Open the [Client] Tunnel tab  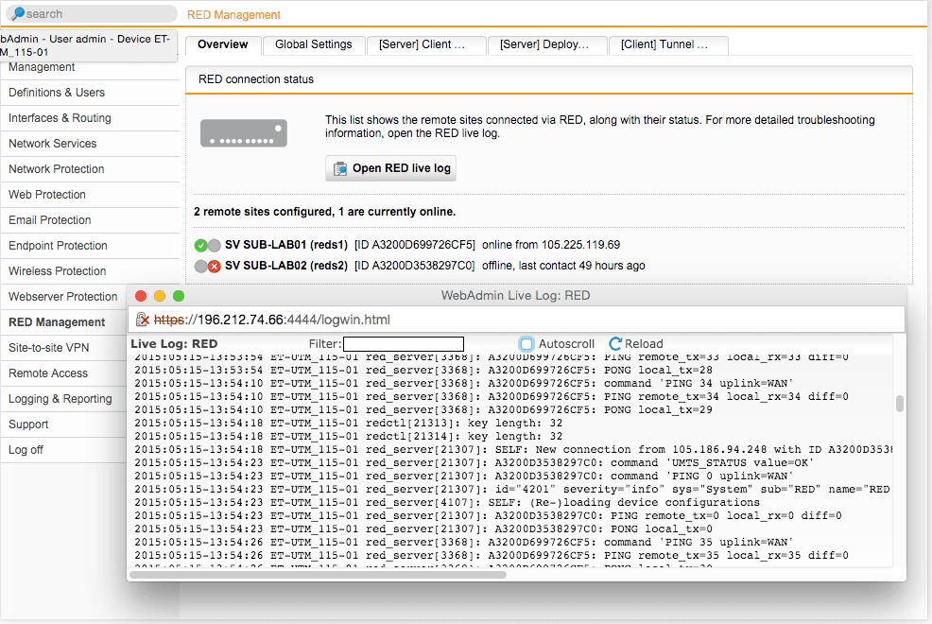click(668, 44)
